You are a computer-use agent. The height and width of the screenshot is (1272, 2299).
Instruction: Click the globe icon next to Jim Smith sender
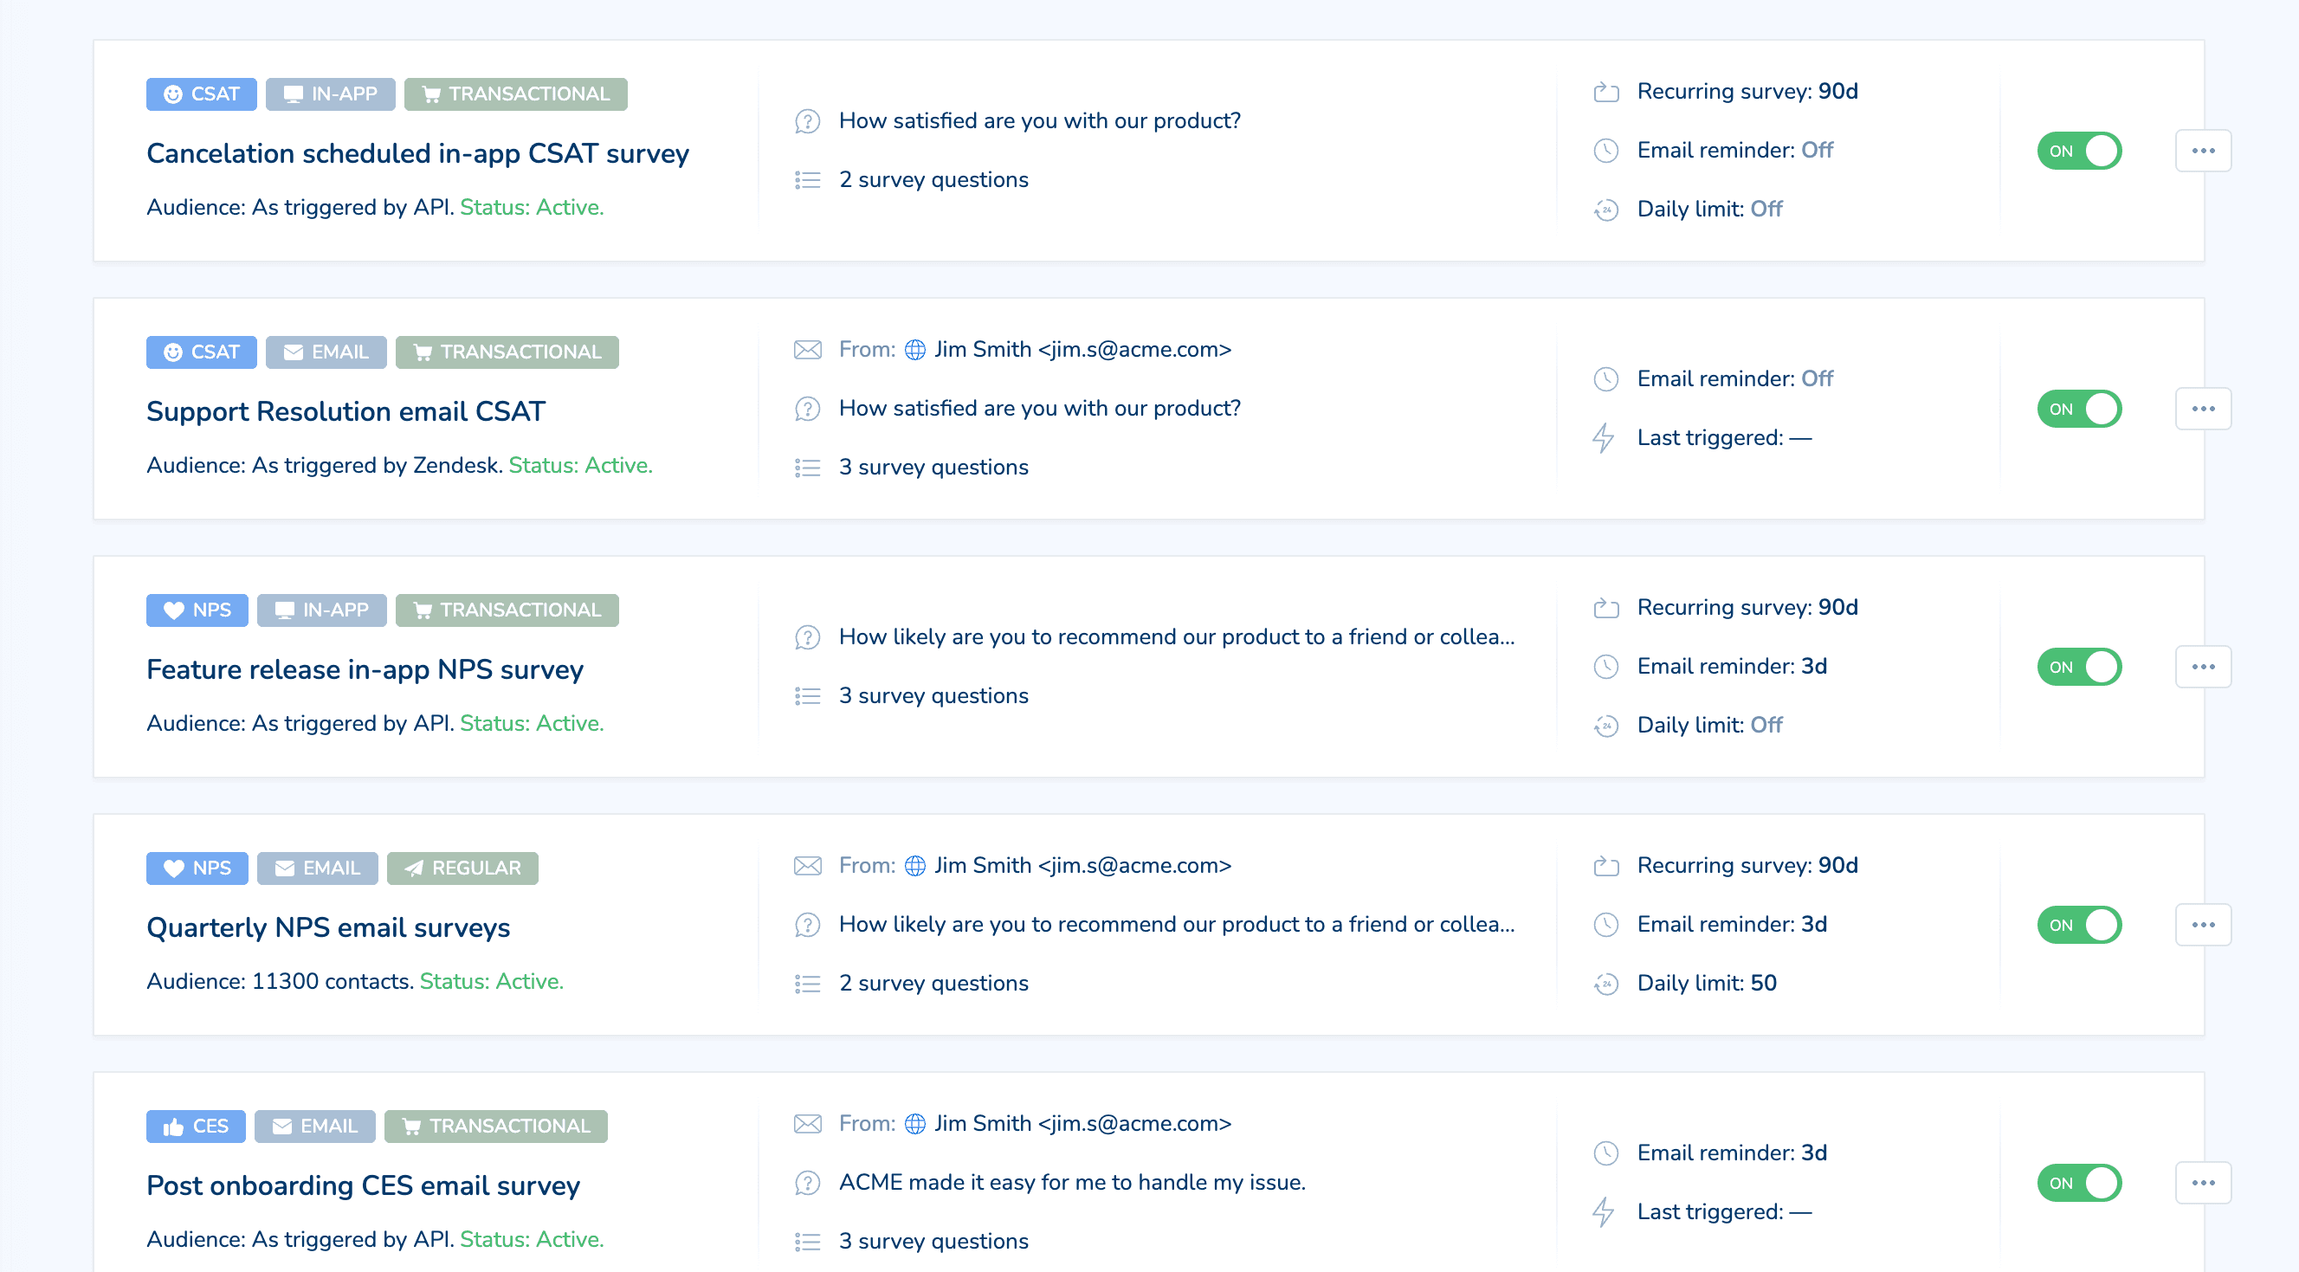coord(914,349)
